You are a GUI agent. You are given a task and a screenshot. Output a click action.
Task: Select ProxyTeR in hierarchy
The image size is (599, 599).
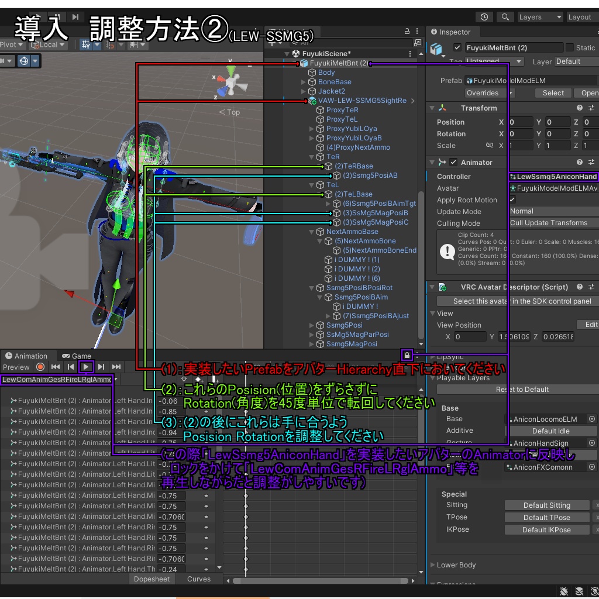[x=342, y=110]
